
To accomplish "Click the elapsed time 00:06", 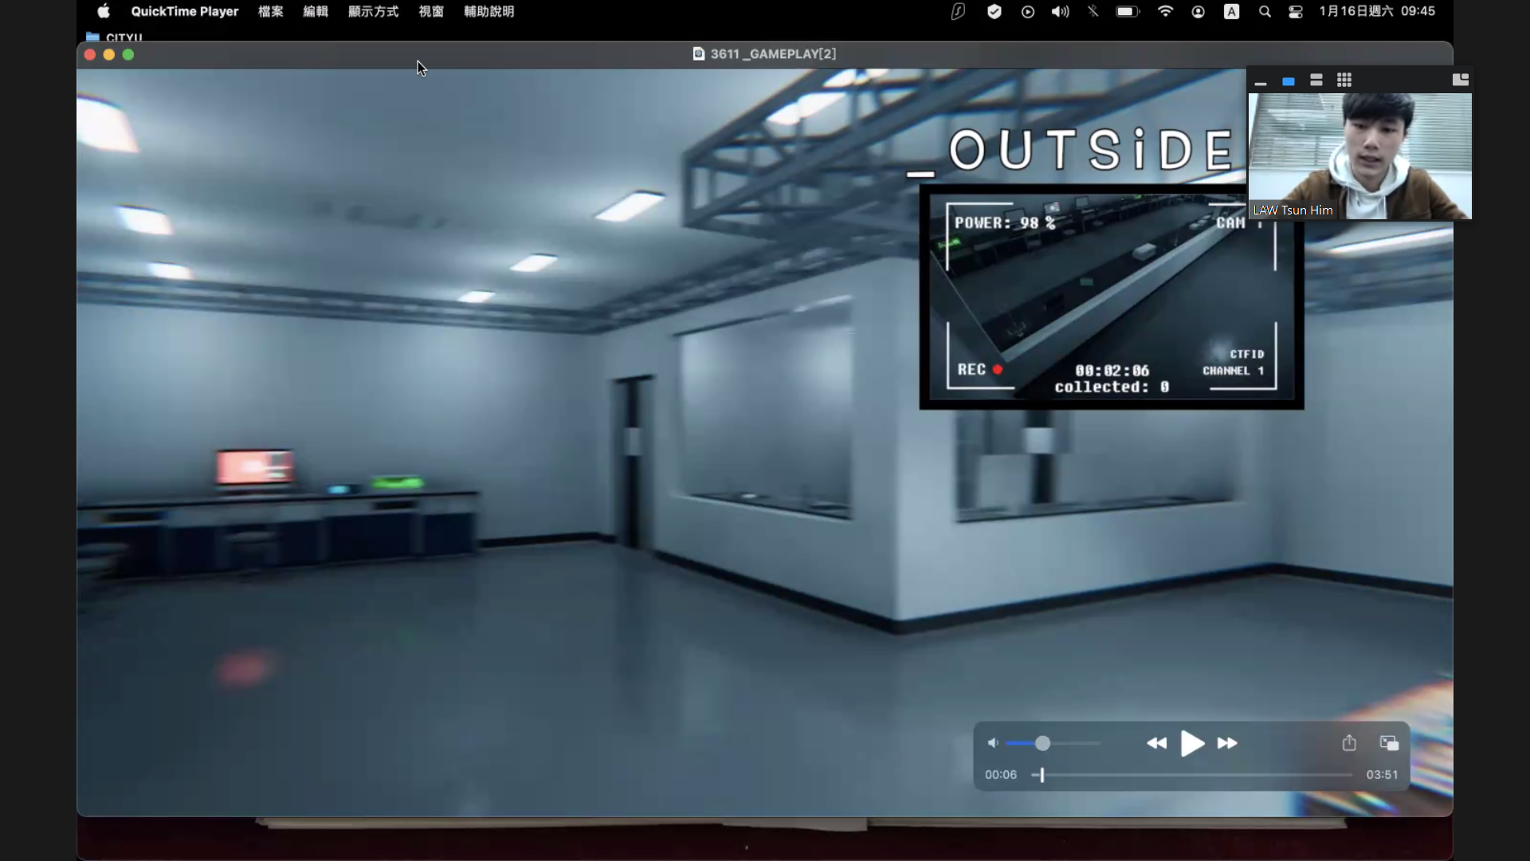I will [1001, 774].
